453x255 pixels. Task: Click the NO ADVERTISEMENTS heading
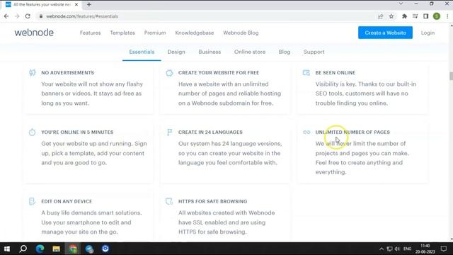tap(68, 73)
